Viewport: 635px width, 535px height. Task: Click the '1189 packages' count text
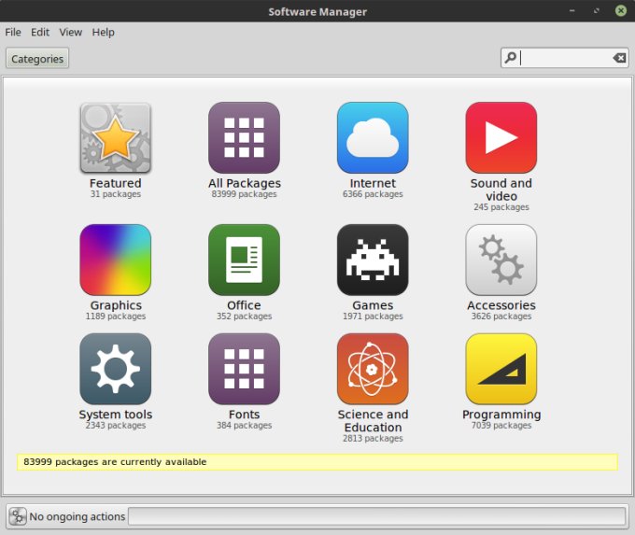click(x=116, y=316)
